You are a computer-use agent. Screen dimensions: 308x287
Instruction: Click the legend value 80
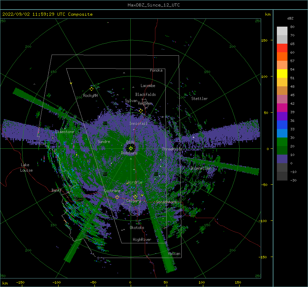pos(292,27)
